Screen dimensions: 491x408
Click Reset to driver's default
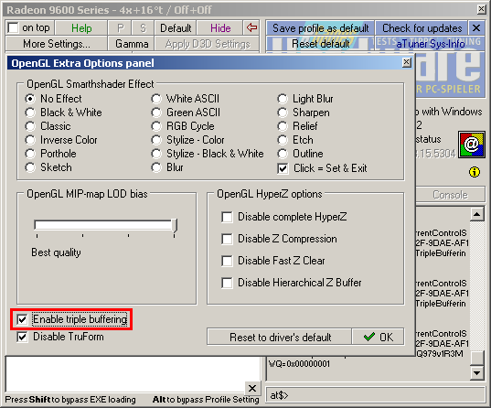(x=279, y=337)
